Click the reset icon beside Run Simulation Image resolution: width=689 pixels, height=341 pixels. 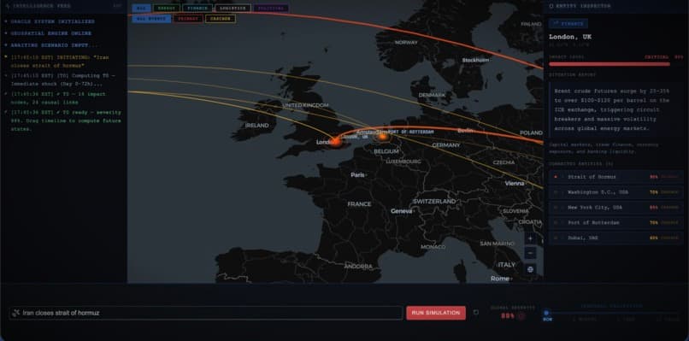476,313
